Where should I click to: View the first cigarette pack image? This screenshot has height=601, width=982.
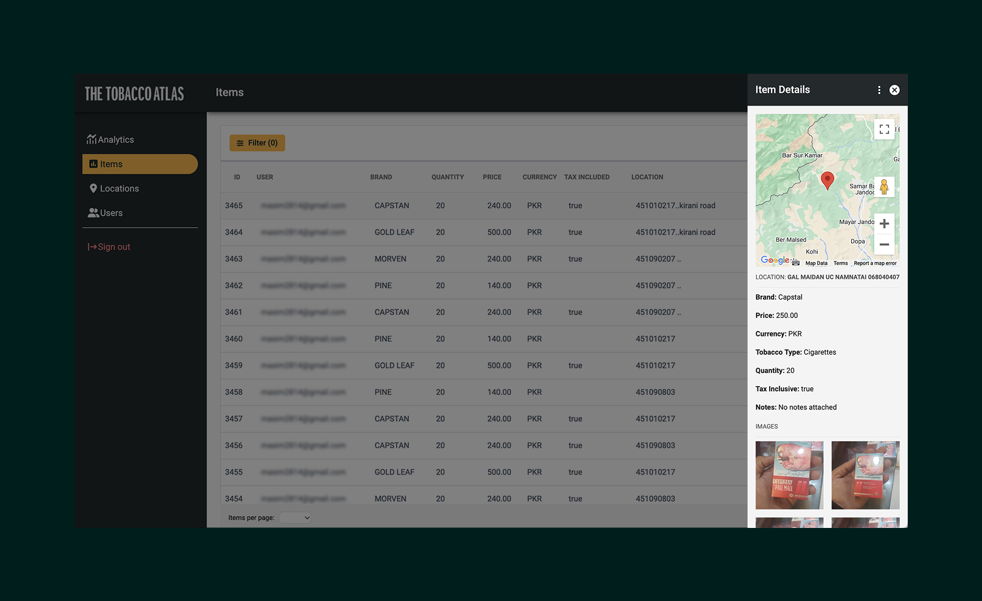[x=789, y=475]
